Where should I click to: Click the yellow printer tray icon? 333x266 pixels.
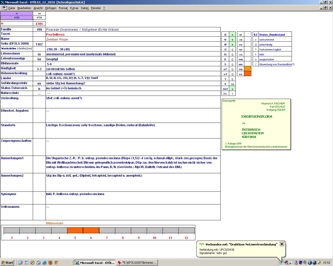[319, 263]
